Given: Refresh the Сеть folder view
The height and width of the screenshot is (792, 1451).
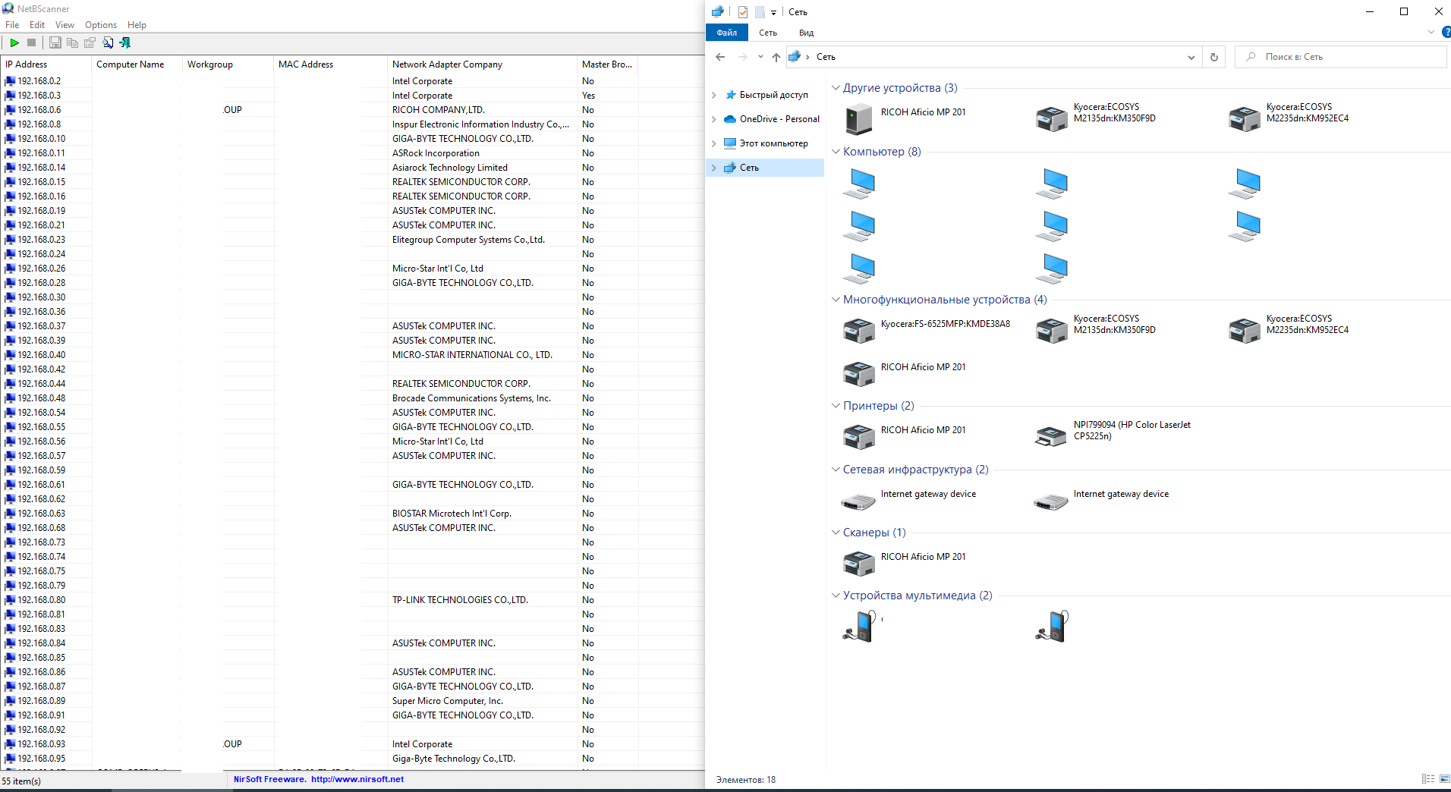Looking at the screenshot, I should [1214, 57].
